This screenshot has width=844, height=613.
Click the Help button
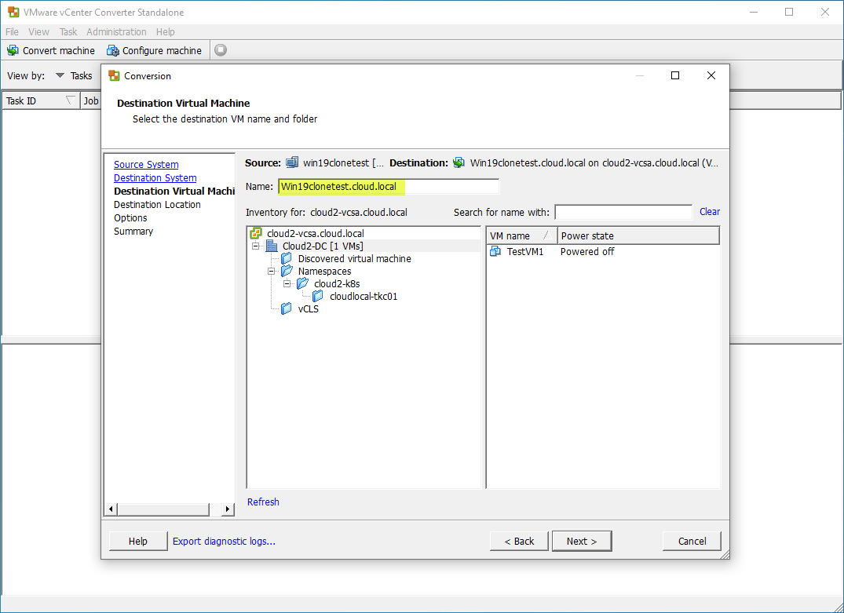(x=138, y=541)
